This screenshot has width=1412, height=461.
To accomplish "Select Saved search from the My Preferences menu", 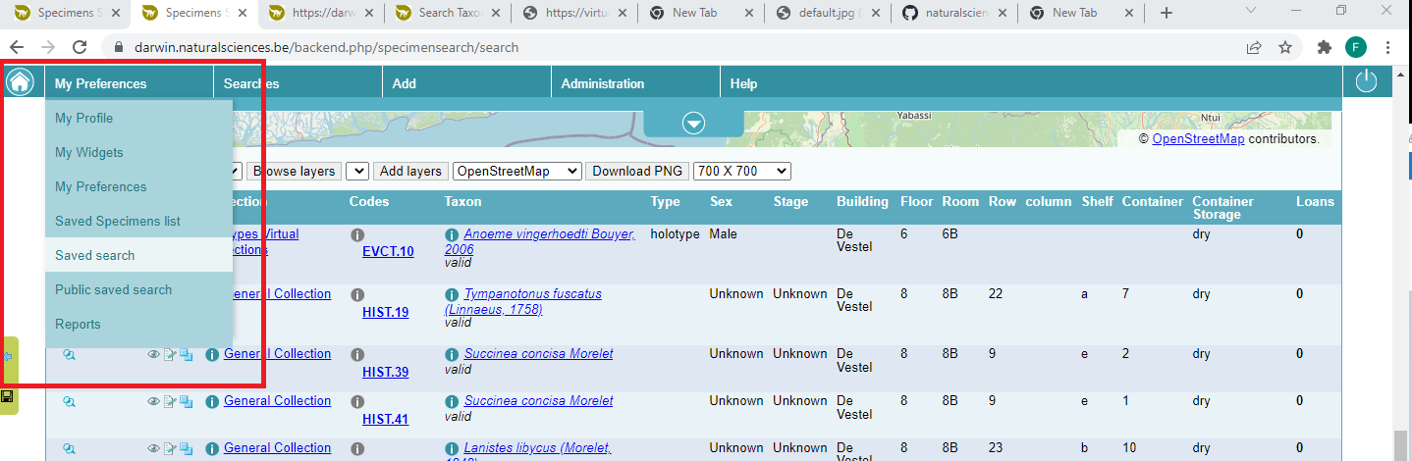I will (95, 255).
